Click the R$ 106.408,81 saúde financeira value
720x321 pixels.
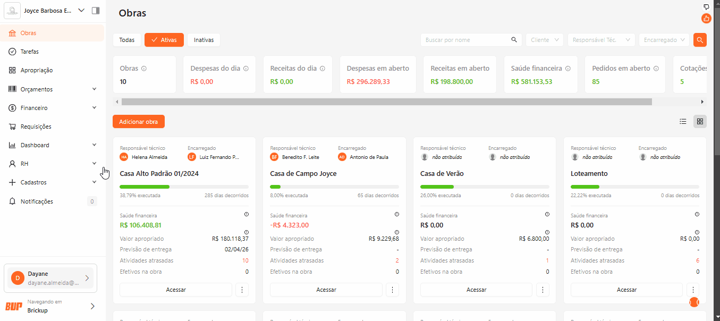(x=141, y=225)
